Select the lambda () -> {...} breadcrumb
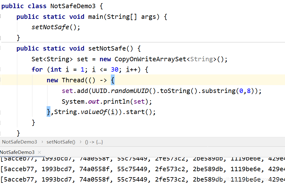 (x=94, y=142)
